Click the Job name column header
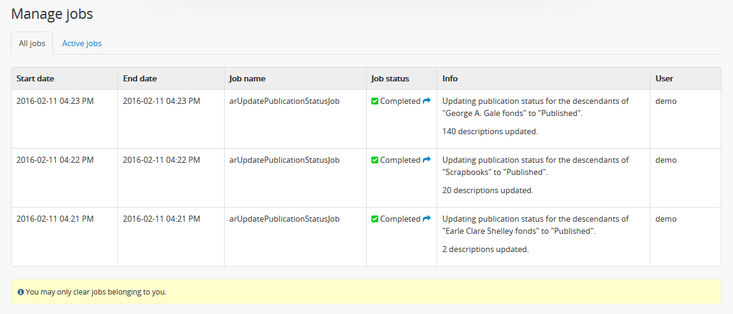 tap(247, 78)
